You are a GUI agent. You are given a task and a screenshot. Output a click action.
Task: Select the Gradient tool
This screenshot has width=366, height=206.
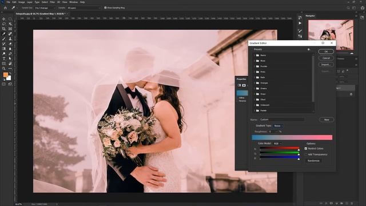coord(4,49)
